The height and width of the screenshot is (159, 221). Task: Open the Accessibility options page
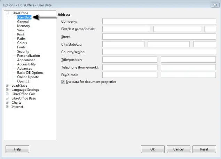(x=26, y=64)
